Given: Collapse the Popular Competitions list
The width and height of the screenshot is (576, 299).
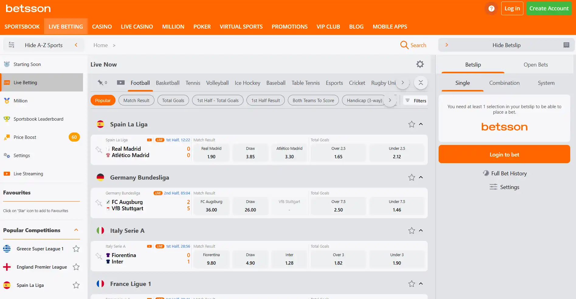Looking at the screenshot, I should pyautogui.click(x=76, y=230).
